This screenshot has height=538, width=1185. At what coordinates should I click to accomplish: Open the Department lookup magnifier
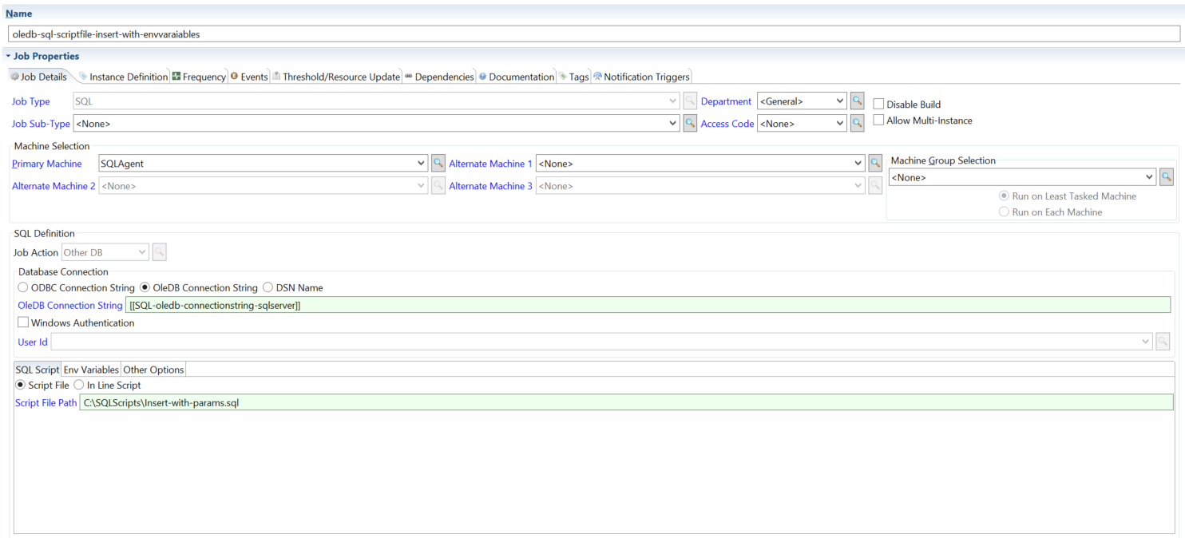point(857,101)
